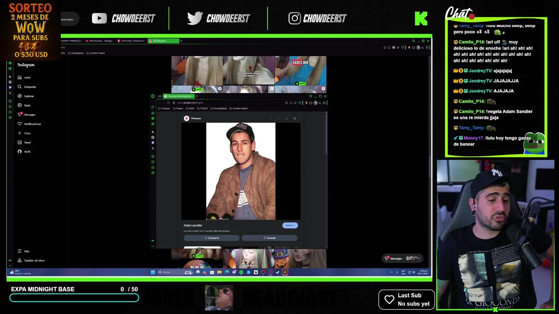Open Perfil in Instagram sidebar
This screenshot has height=314, width=559.
pos(24,151)
